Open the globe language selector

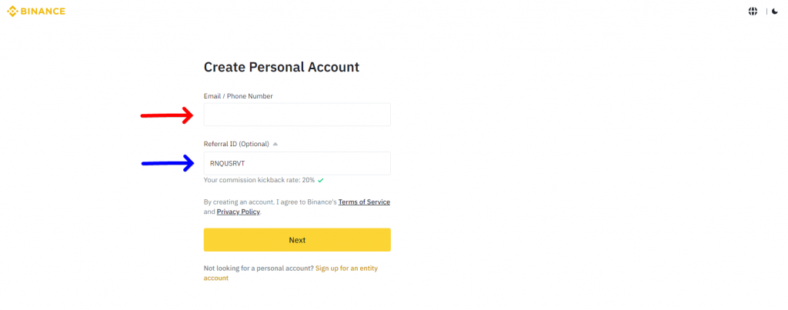[753, 12]
